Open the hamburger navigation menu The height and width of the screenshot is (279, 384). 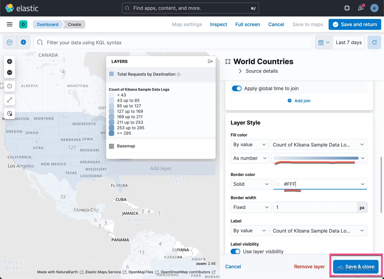pos(10,24)
